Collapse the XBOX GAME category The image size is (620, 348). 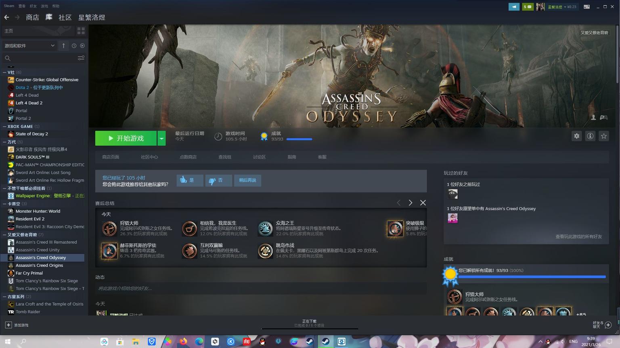coord(4,126)
